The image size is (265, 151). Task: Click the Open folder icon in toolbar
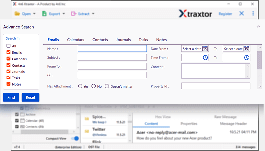pos(18,14)
